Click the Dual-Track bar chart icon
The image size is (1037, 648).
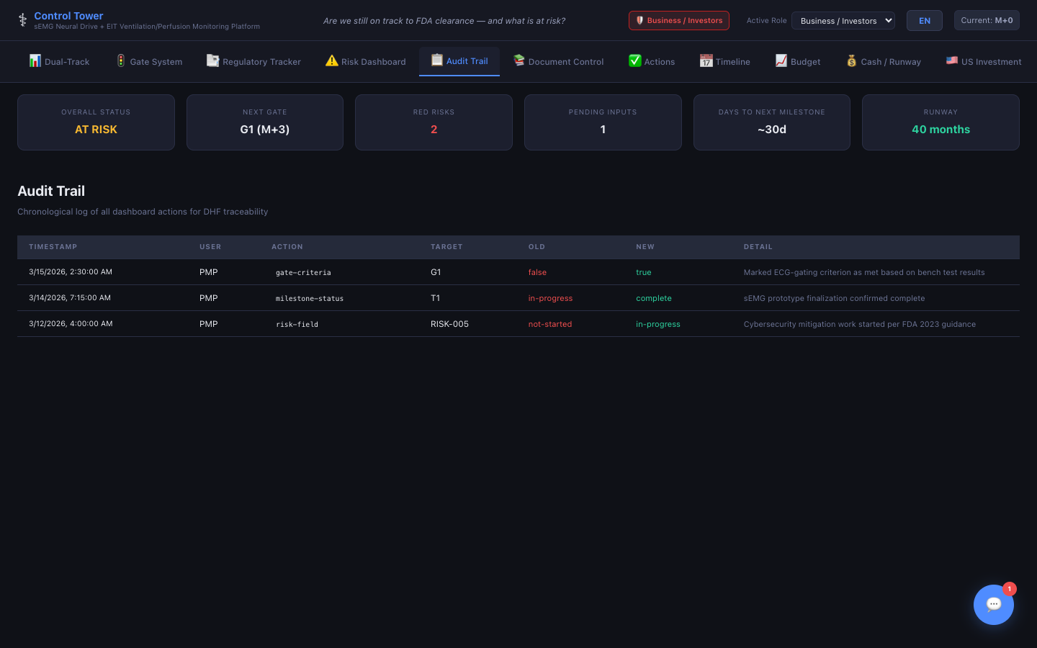point(35,61)
